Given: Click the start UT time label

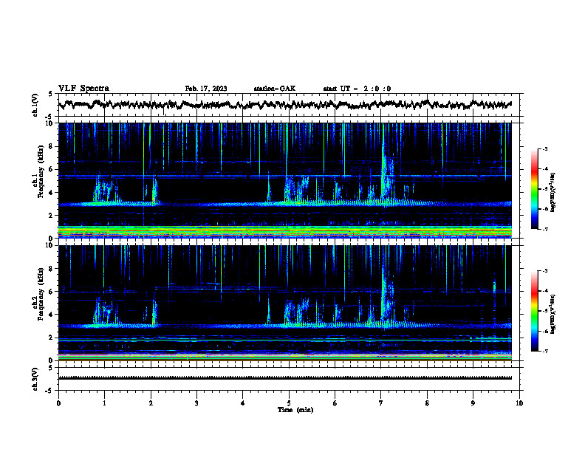Looking at the screenshot, I should point(357,89).
